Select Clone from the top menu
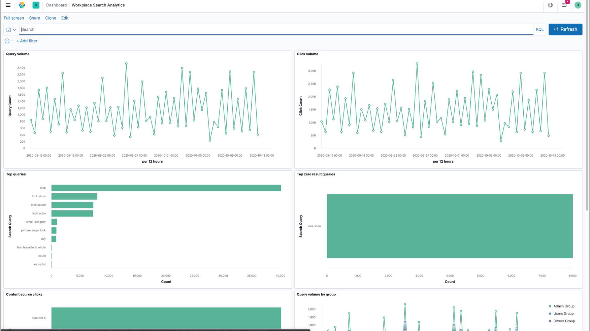590x331 pixels. 50,18
